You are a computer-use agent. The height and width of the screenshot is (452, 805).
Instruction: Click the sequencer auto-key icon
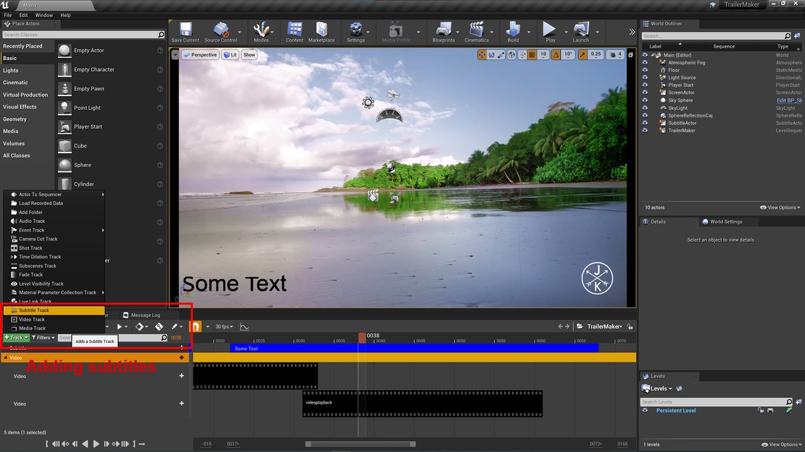click(x=159, y=326)
